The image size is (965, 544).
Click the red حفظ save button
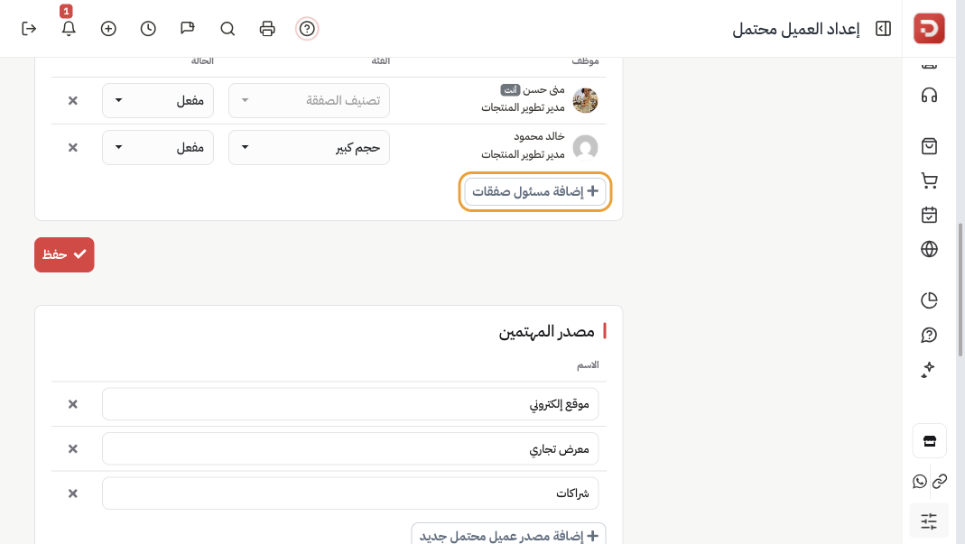coord(64,254)
